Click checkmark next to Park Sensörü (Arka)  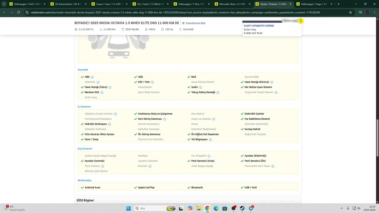(x=189, y=161)
